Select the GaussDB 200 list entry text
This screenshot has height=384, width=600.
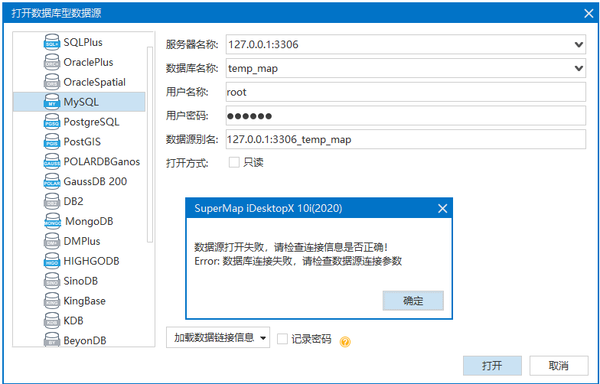click(95, 181)
